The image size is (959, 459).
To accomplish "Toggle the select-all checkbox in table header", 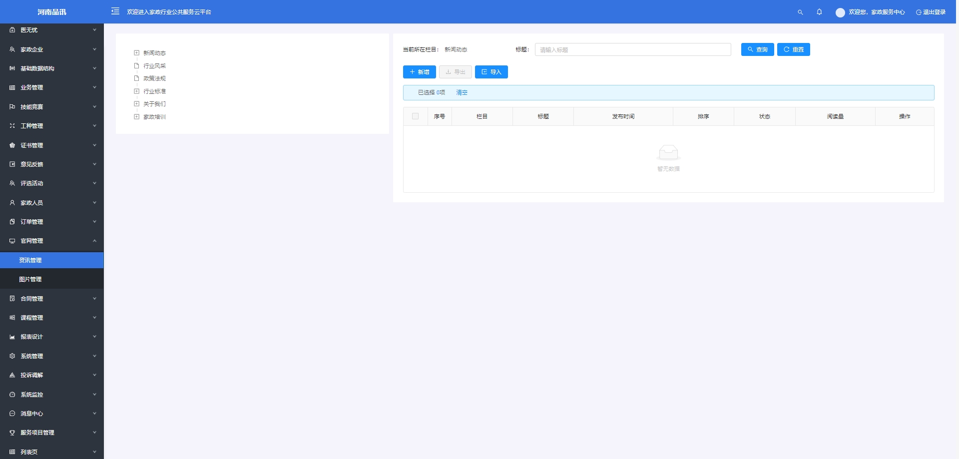I will 415,116.
